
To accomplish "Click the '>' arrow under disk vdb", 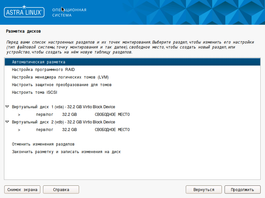I will pyautogui.click(x=19, y=130).
